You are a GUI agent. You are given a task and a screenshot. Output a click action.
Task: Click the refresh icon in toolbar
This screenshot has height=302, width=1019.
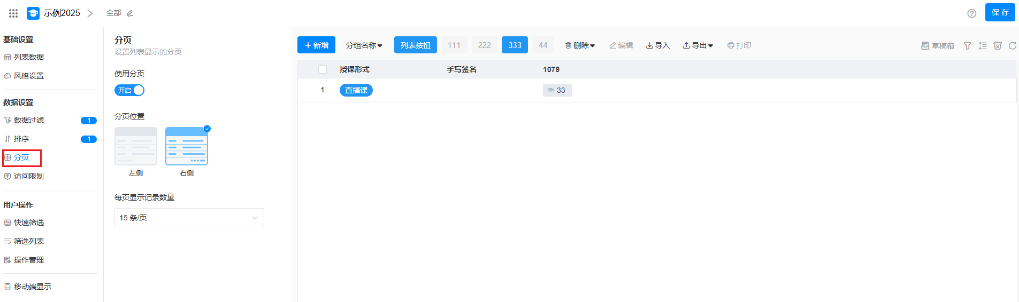(1012, 46)
